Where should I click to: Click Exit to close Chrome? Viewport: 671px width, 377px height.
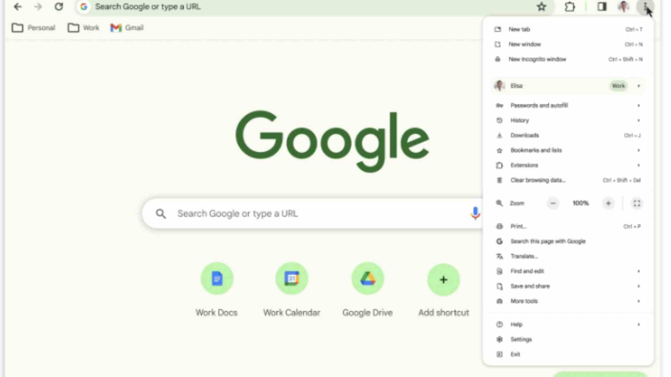point(515,354)
